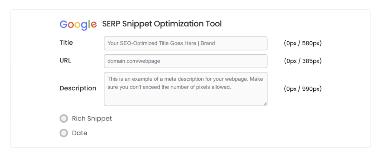Click the 'SERP Snippet Optimization Tool' heading
The width and height of the screenshot is (381, 155).
[162, 24]
